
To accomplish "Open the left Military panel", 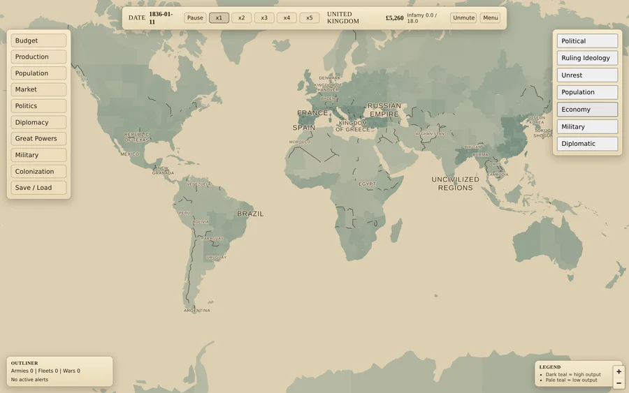I will [38, 155].
